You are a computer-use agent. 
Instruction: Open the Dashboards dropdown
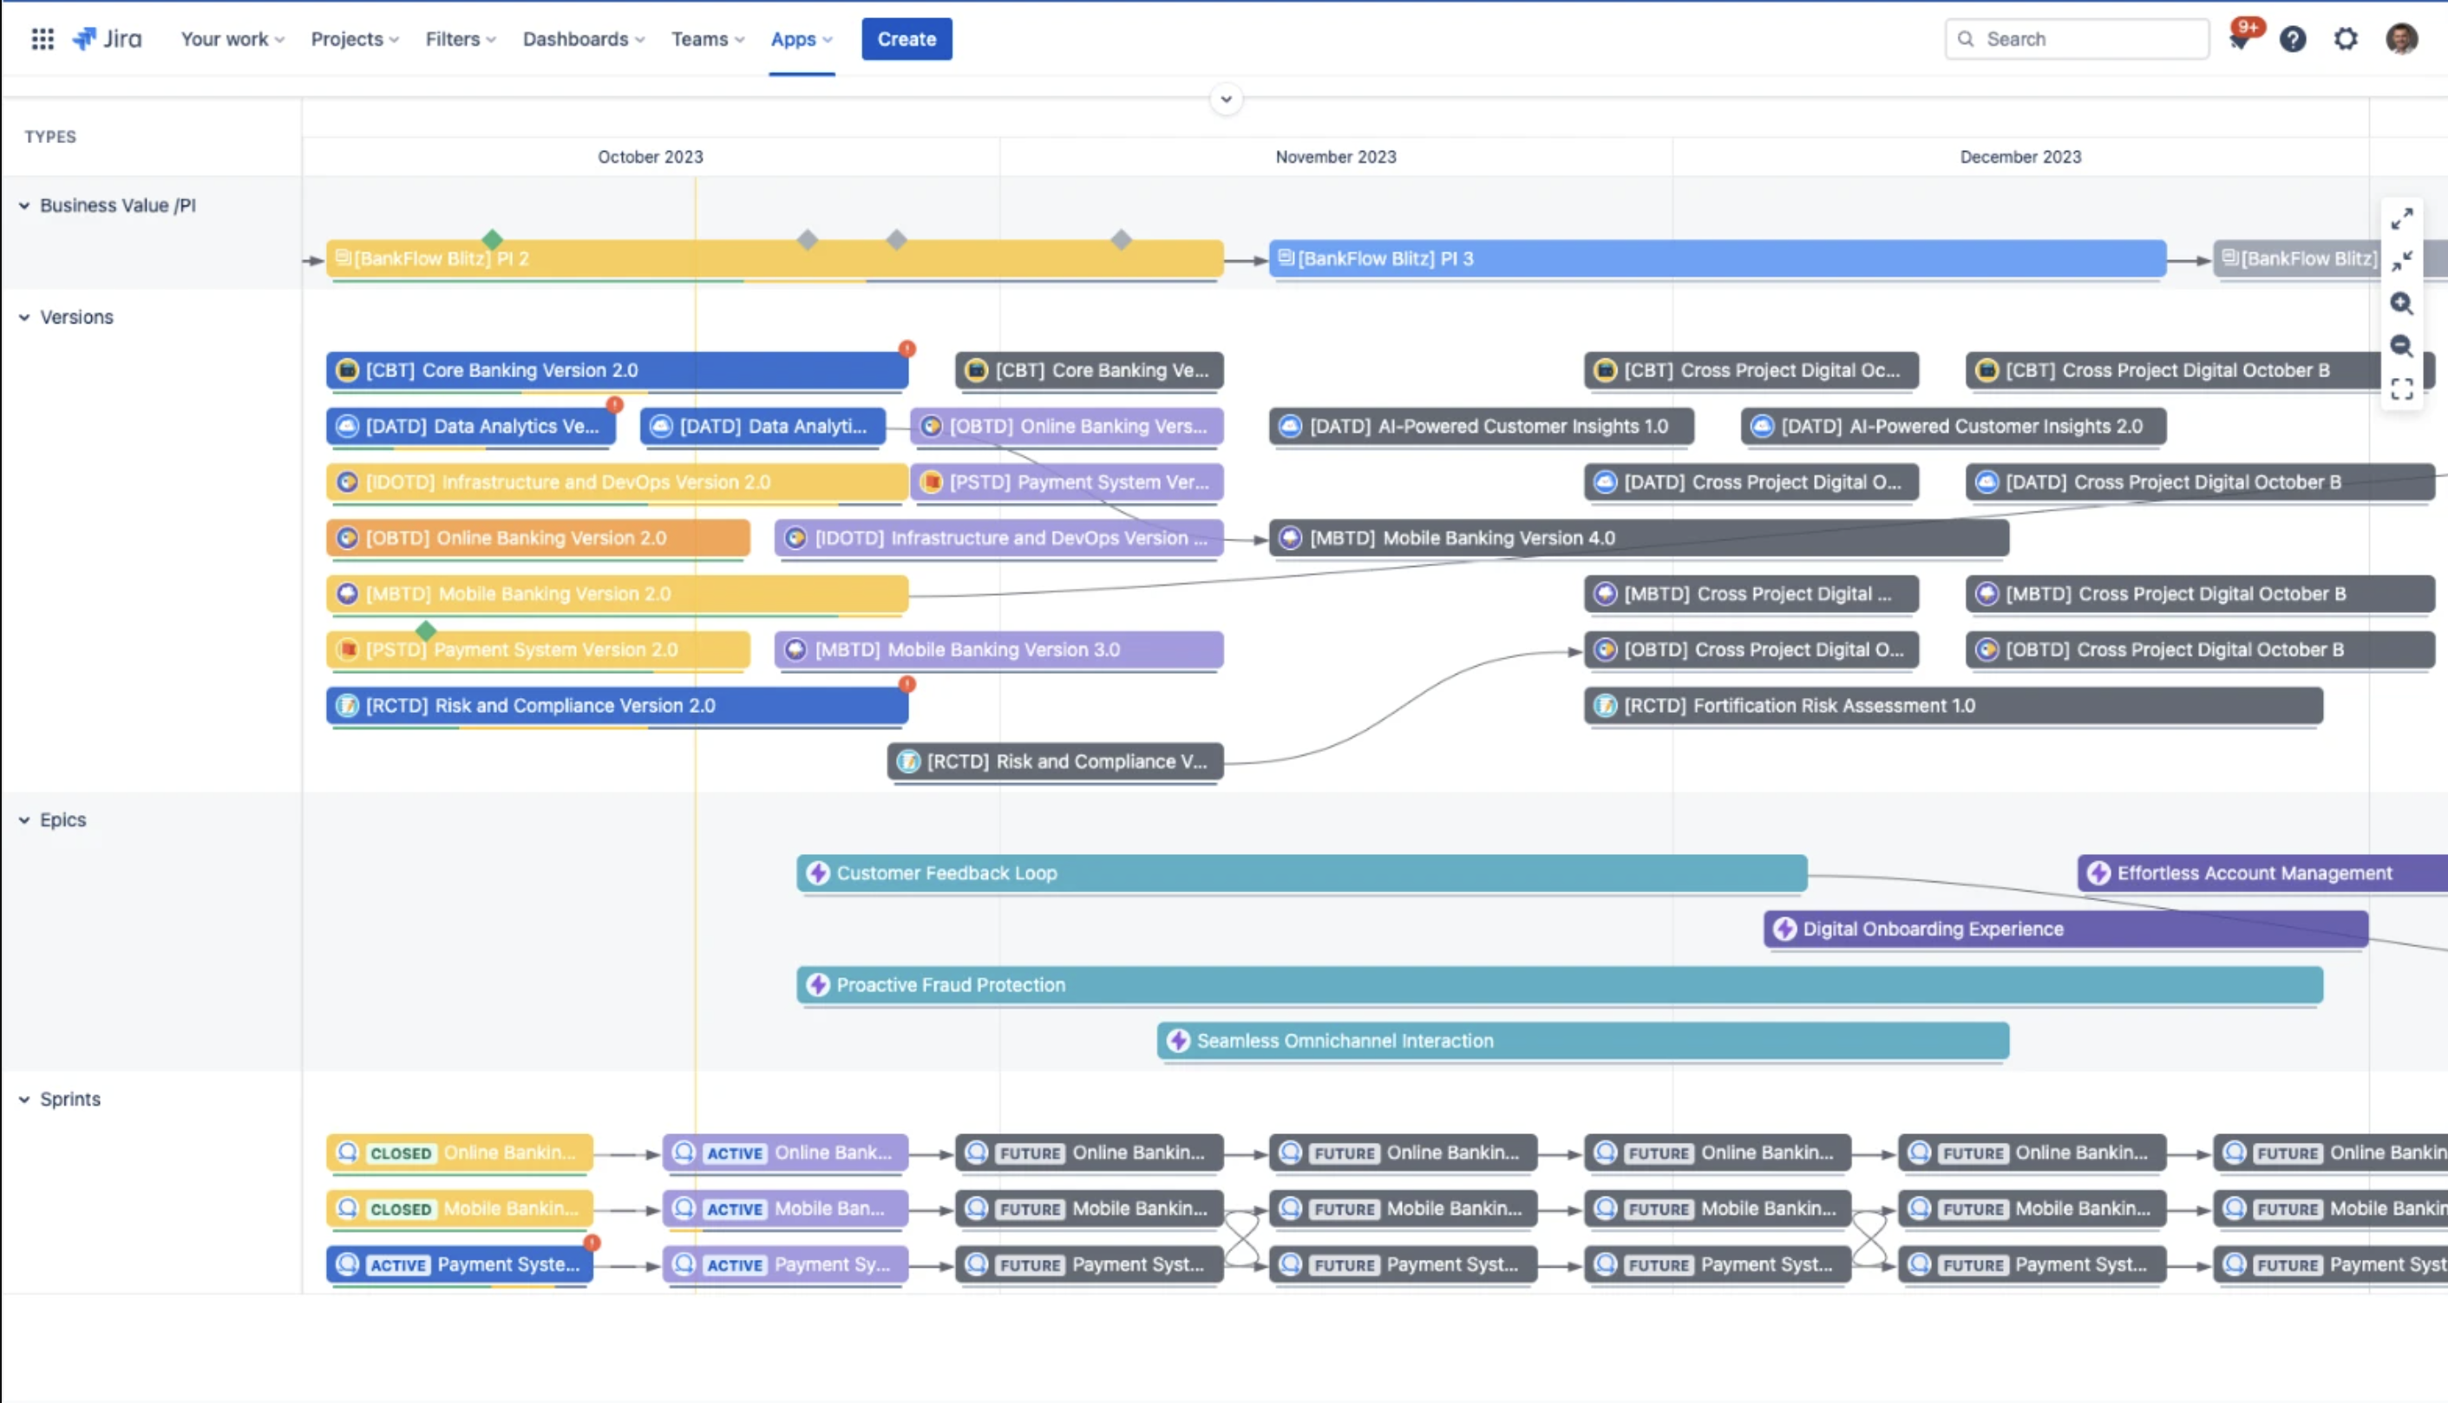coord(583,38)
